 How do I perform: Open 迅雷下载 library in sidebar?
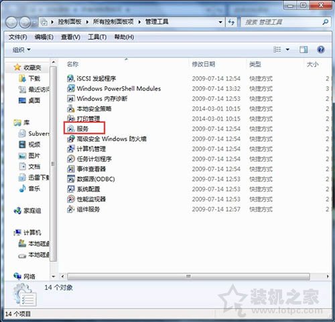[34, 178]
